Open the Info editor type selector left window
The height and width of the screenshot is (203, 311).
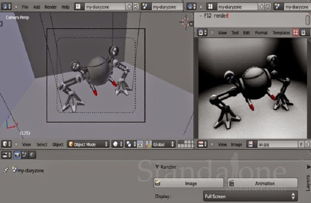pos(6,7)
